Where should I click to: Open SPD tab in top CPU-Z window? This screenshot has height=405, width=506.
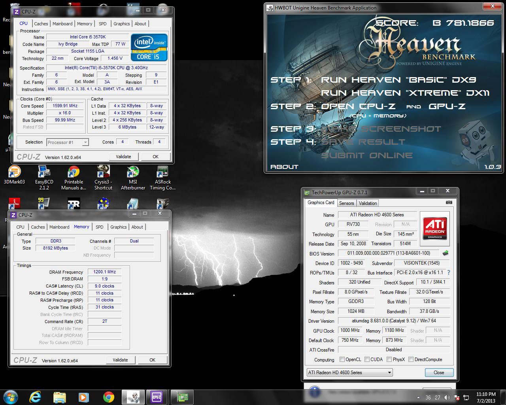pos(103,24)
